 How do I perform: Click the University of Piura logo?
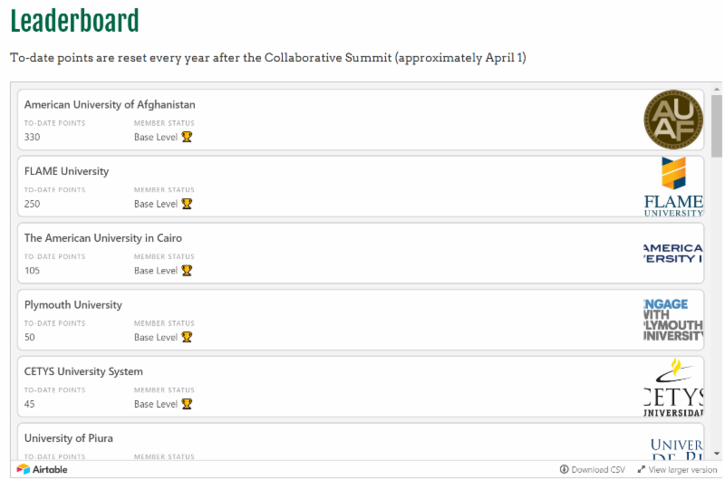point(676,446)
